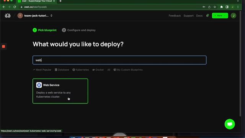This screenshot has width=245, height=138.
Task: Select the Zeet - Supercharge Your Cloud tab
Action: (x=37, y=1)
